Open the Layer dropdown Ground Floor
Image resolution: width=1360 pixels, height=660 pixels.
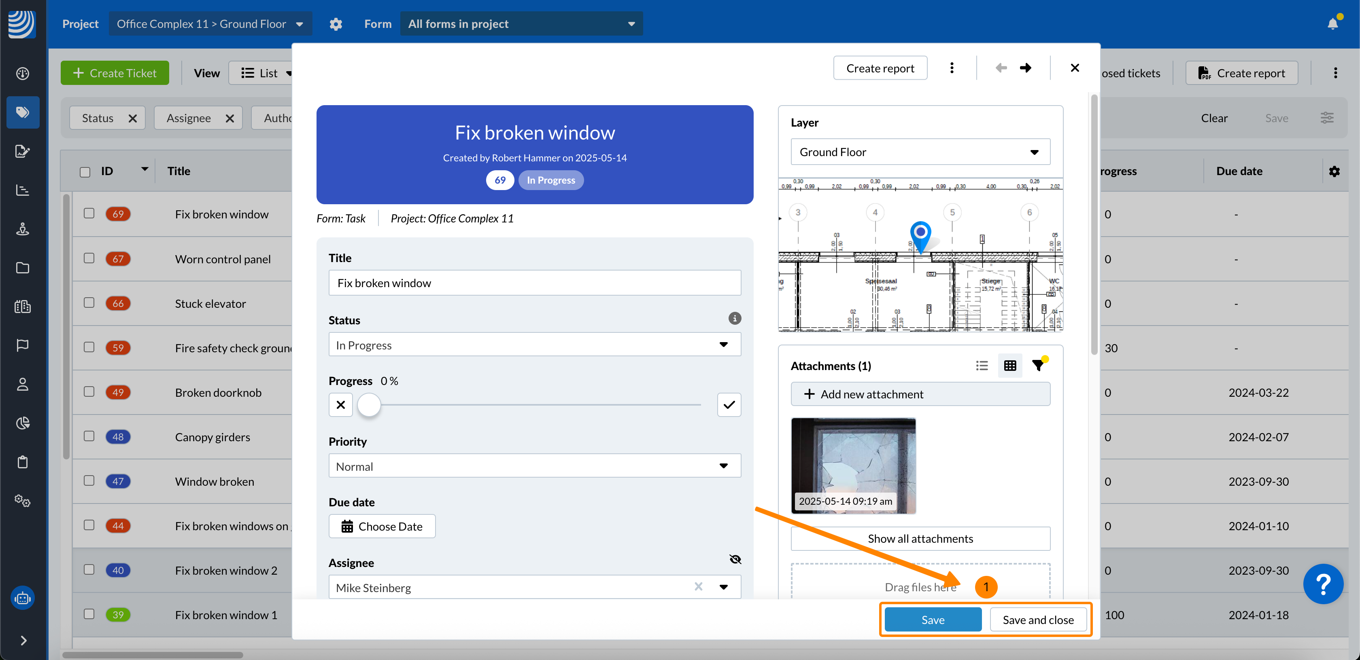(920, 152)
